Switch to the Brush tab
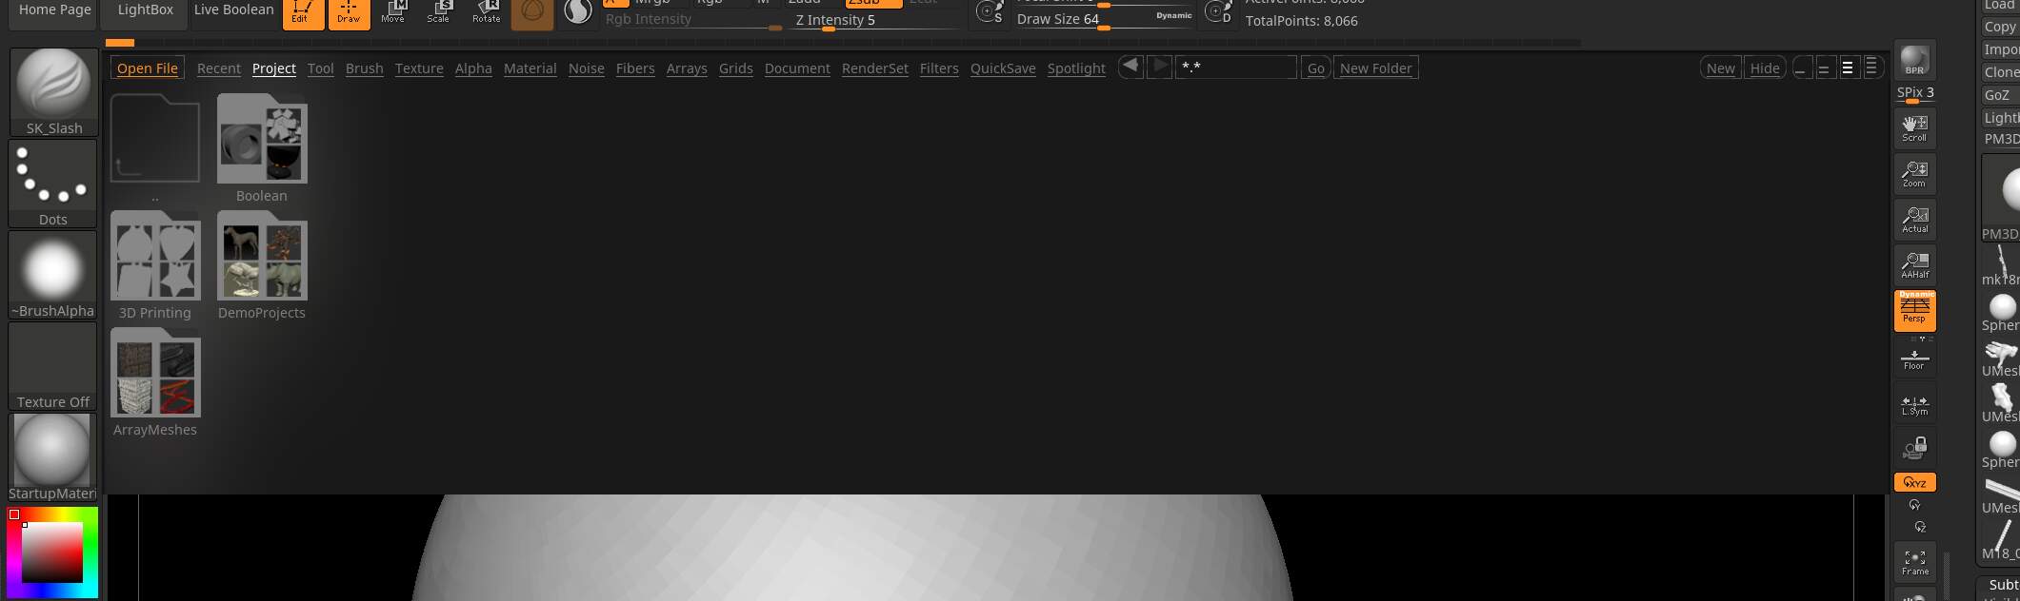Viewport: 2020px width, 601px height. point(365,68)
